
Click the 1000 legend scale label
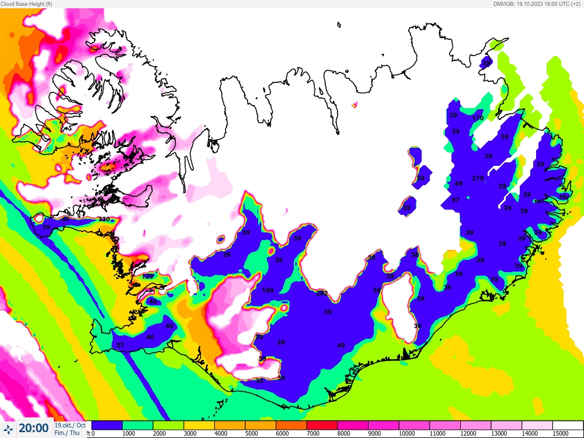pos(128,433)
